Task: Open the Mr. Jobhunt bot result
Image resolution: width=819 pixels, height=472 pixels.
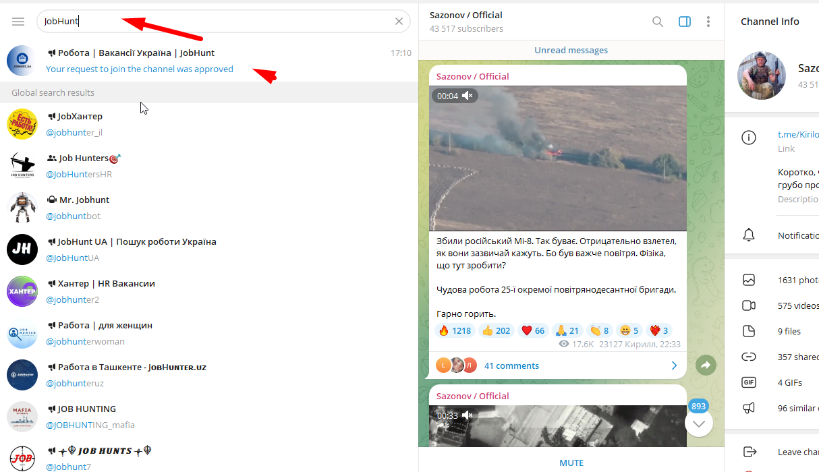Action: click(209, 208)
